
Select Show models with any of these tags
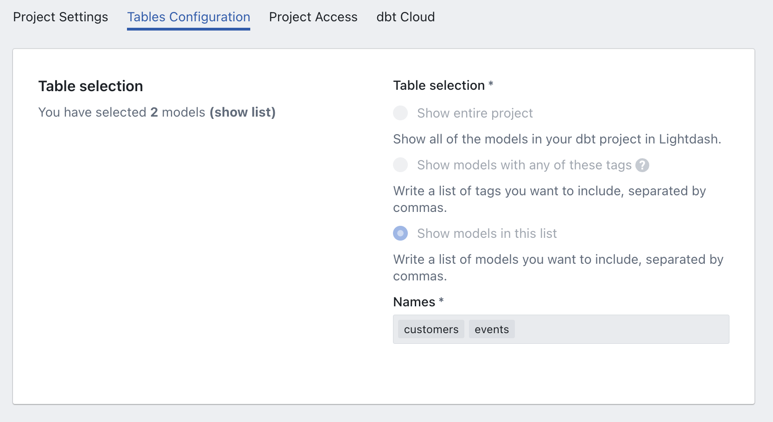pyautogui.click(x=400, y=165)
